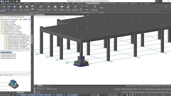Open the Model Studio CS ribbon tab
Screen dimensions: 171x96
[x=123, y=3]
